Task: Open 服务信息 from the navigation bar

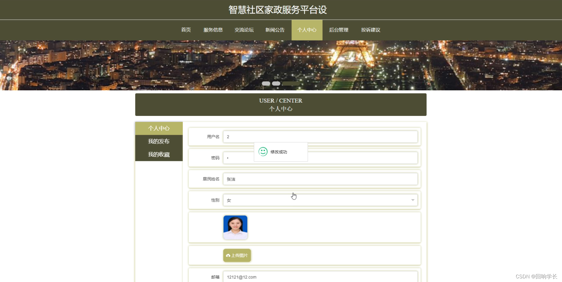Action: click(x=213, y=30)
